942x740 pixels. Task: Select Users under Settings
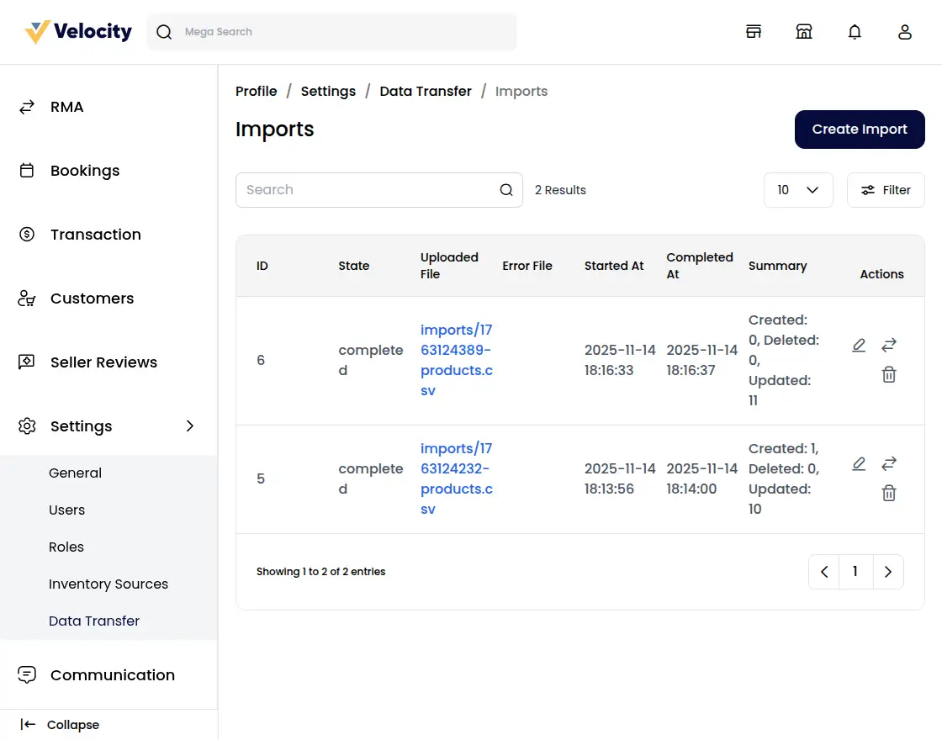pyautogui.click(x=66, y=510)
